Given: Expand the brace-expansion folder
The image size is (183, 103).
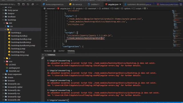Looking at the screenshot, I should (15, 74).
